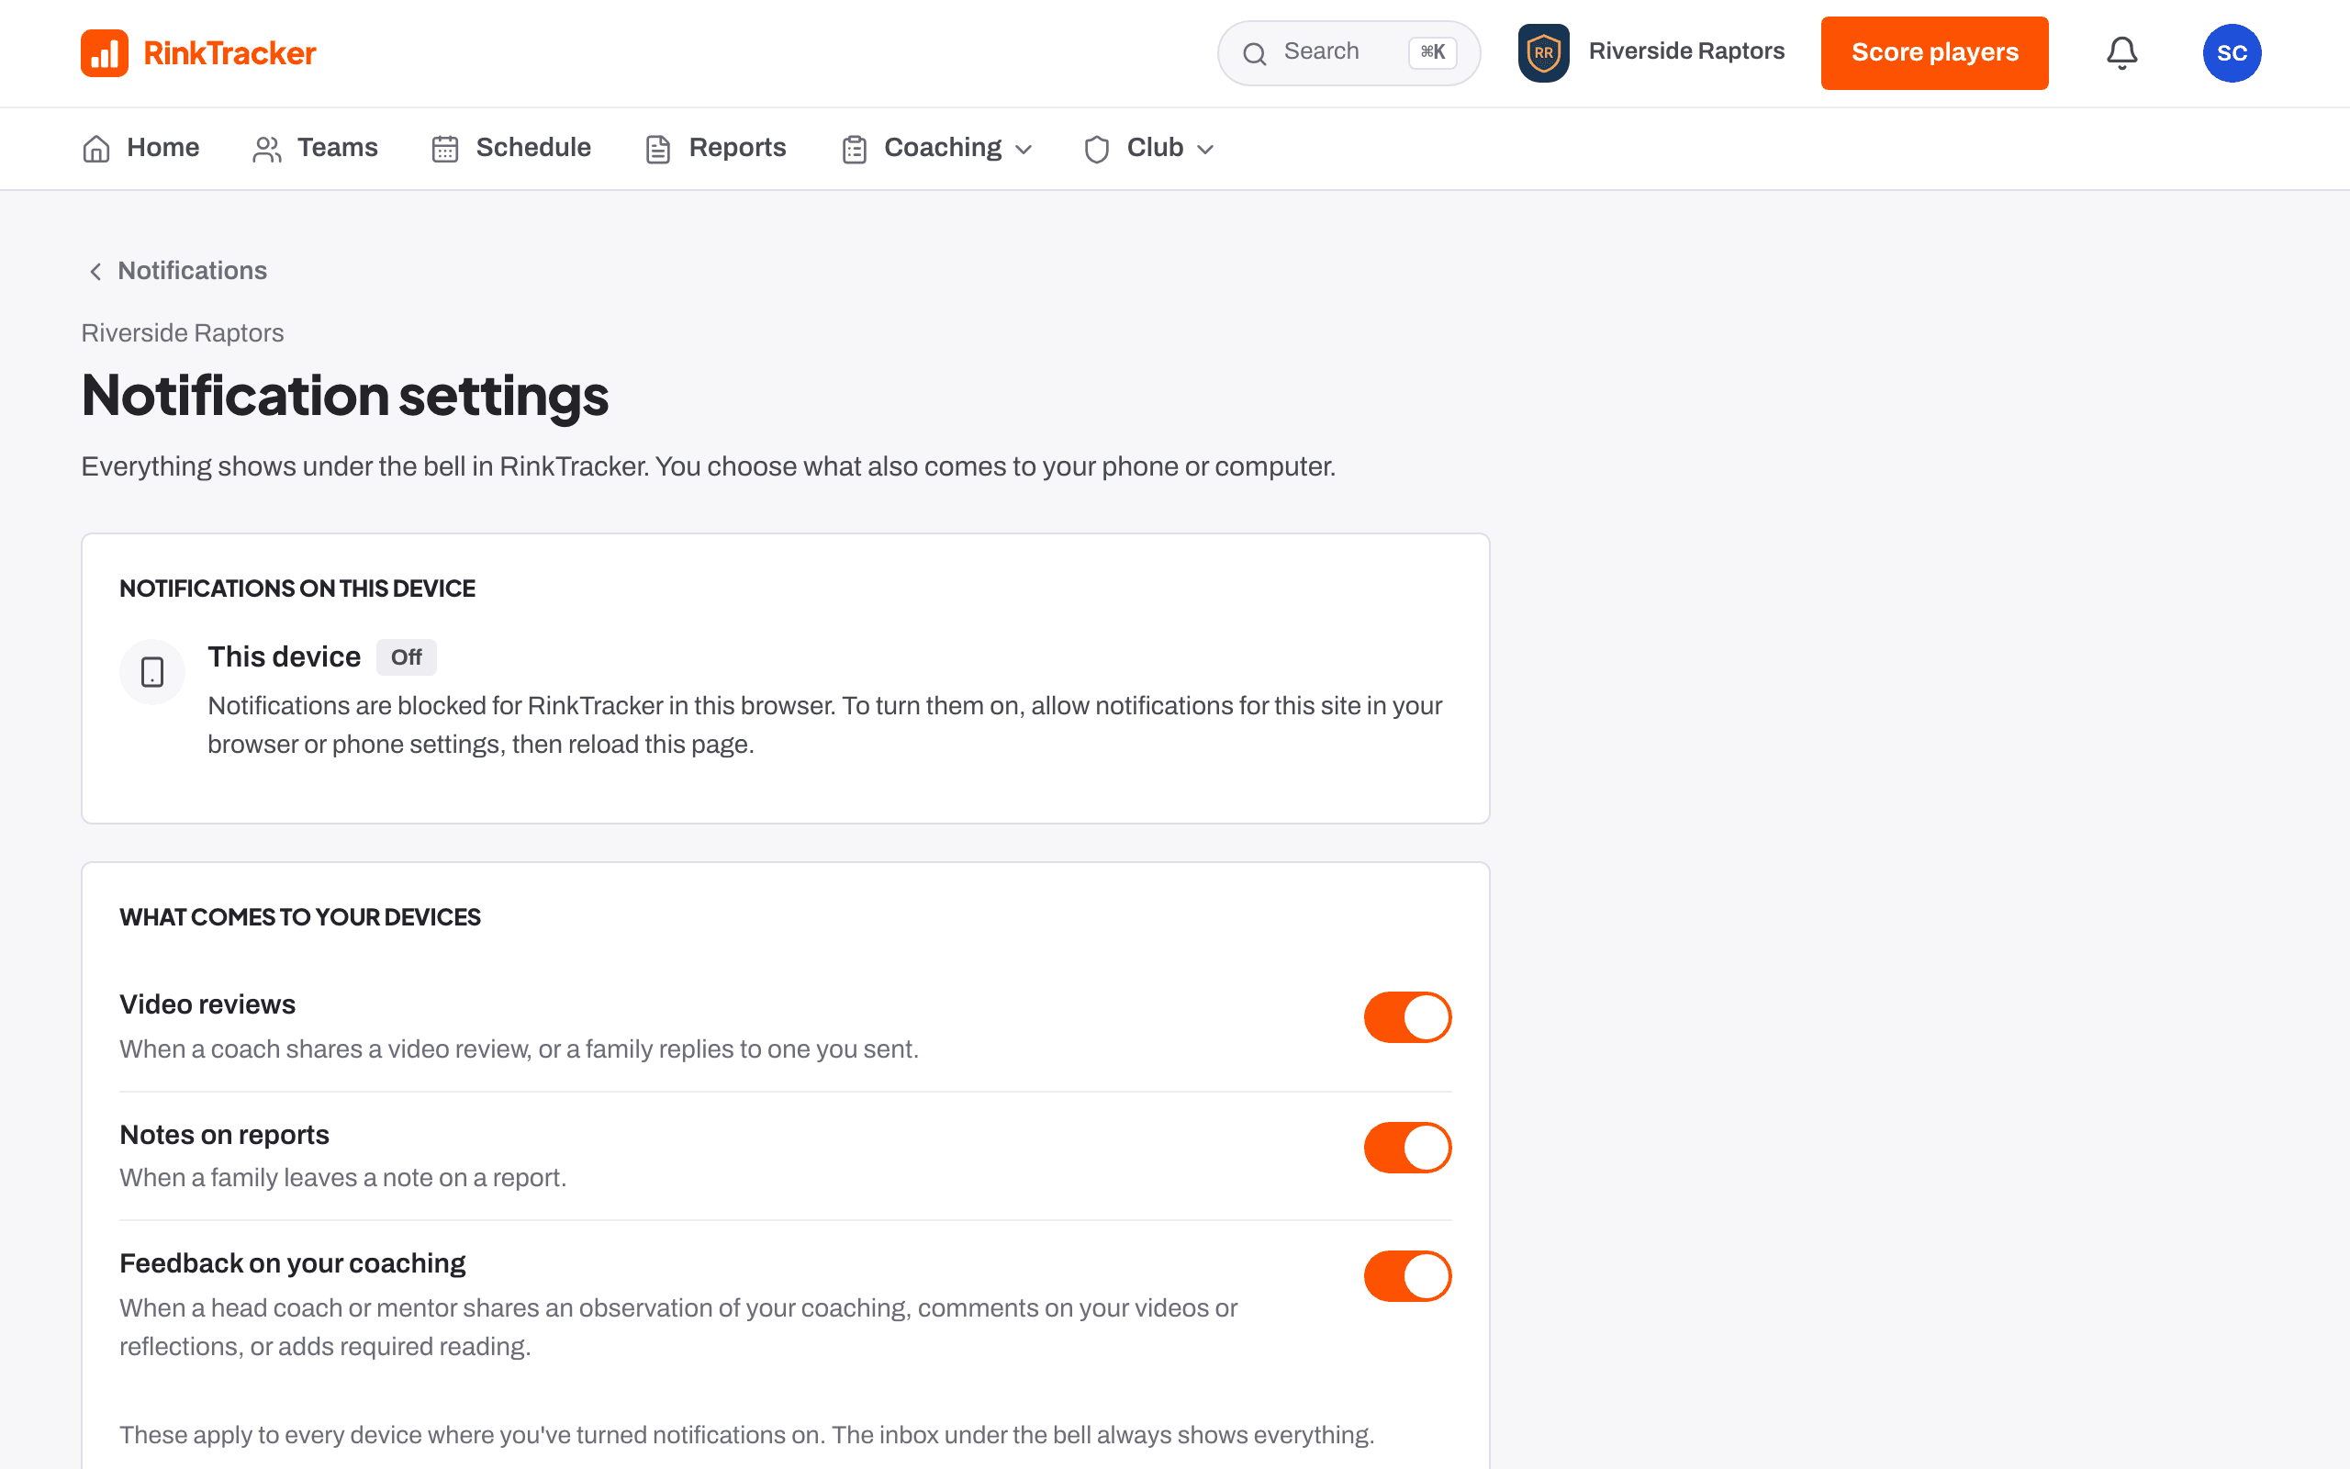Click the Notification settings heading
The width and height of the screenshot is (2350, 1469).
(x=345, y=397)
